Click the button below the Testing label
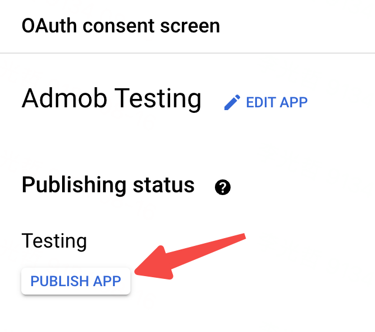This screenshot has height=332, width=375. [x=76, y=281]
